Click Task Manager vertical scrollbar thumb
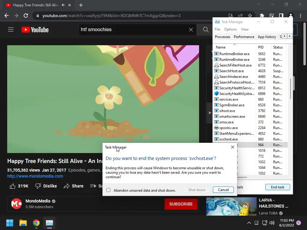Viewport: 307px width, 230px height. 291,89
